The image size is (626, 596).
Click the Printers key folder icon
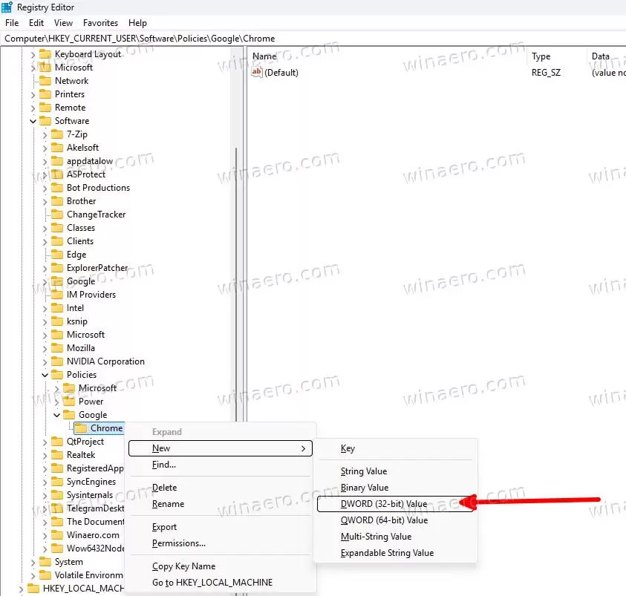point(45,94)
